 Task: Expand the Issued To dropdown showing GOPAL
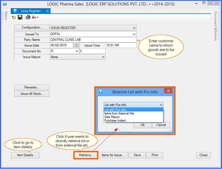tap(134, 33)
